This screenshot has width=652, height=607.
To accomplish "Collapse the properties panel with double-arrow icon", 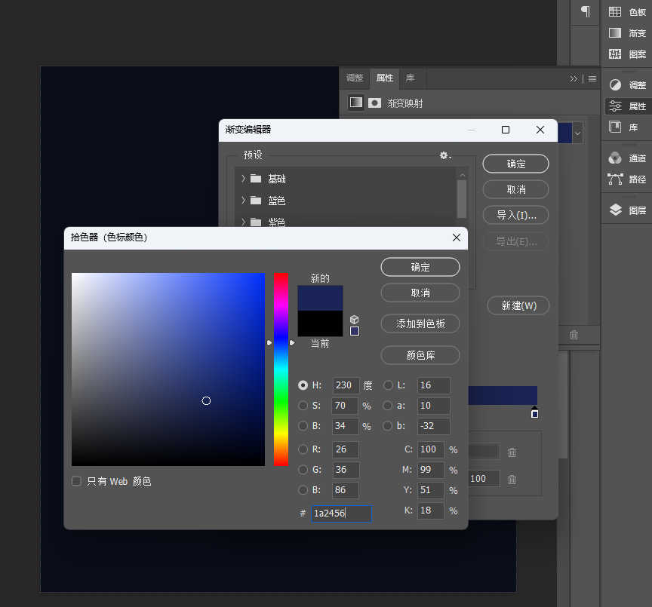I will click(x=574, y=78).
